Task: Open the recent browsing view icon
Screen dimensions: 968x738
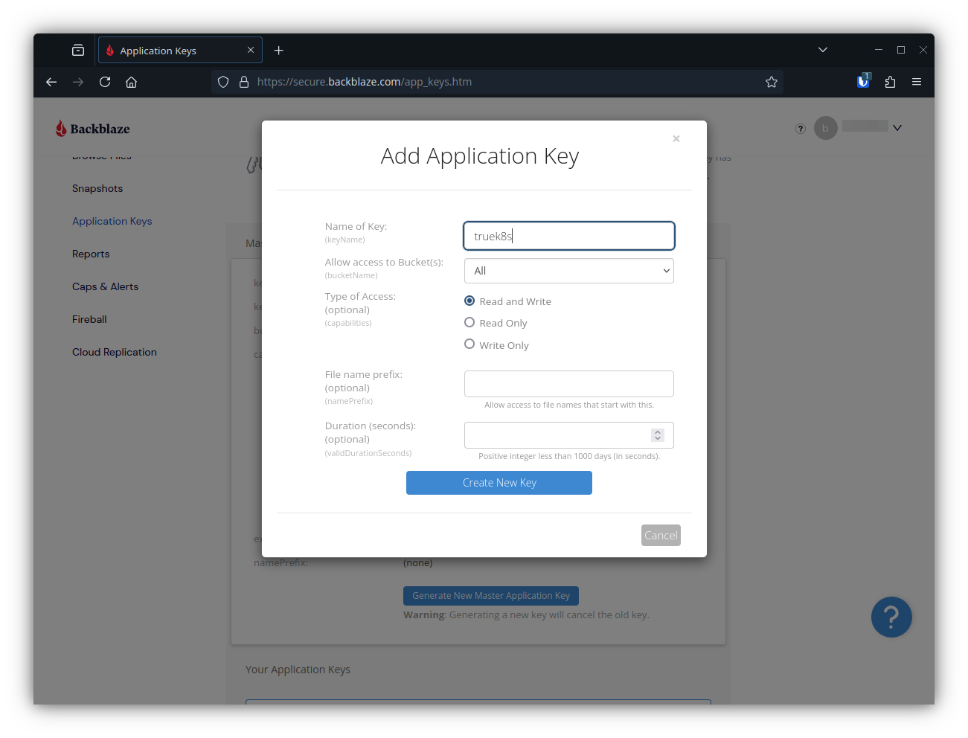Action: coord(78,50)
